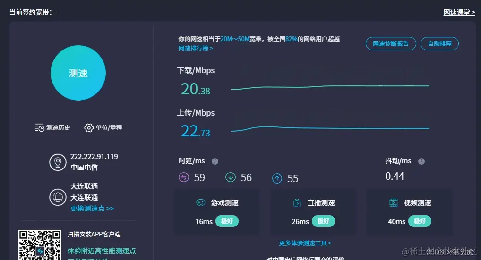The height and width of the screenshot is (260, 481).
Task: Click the globe icon beside 大连联通
Action: [58, 197]
